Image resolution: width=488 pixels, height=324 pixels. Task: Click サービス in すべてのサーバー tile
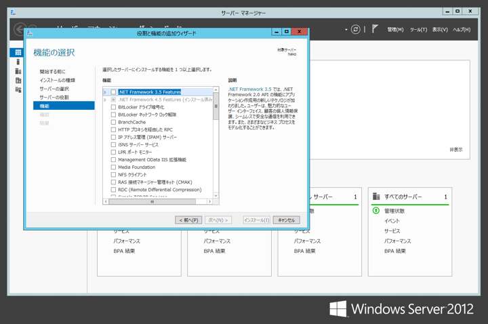pos(392,231)
